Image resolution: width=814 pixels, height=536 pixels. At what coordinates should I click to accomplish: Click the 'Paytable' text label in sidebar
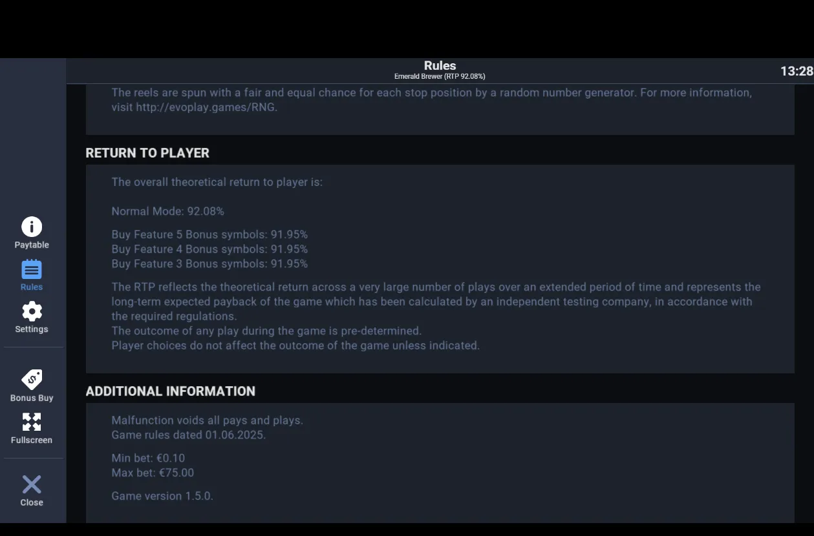pos(32,245)
